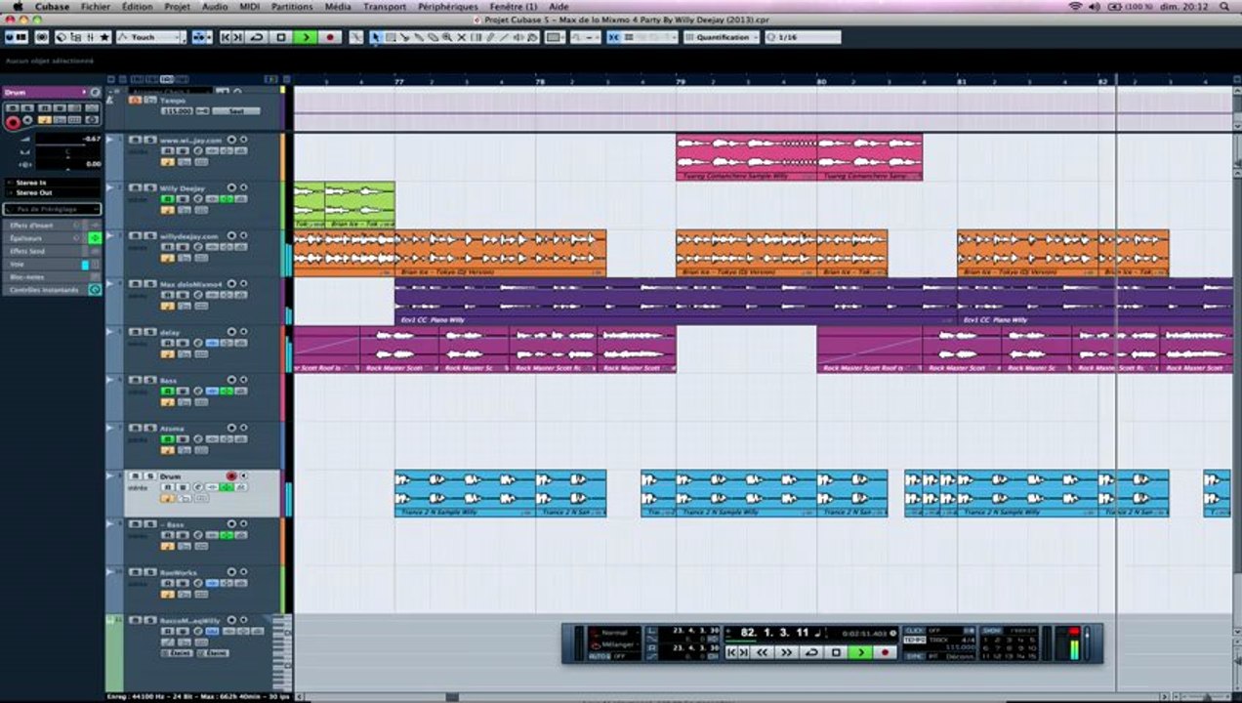The height and width of the screenshot is (703, 1242).
Task: Click Fast Forward in the transport panel
Action: [786, 652]
